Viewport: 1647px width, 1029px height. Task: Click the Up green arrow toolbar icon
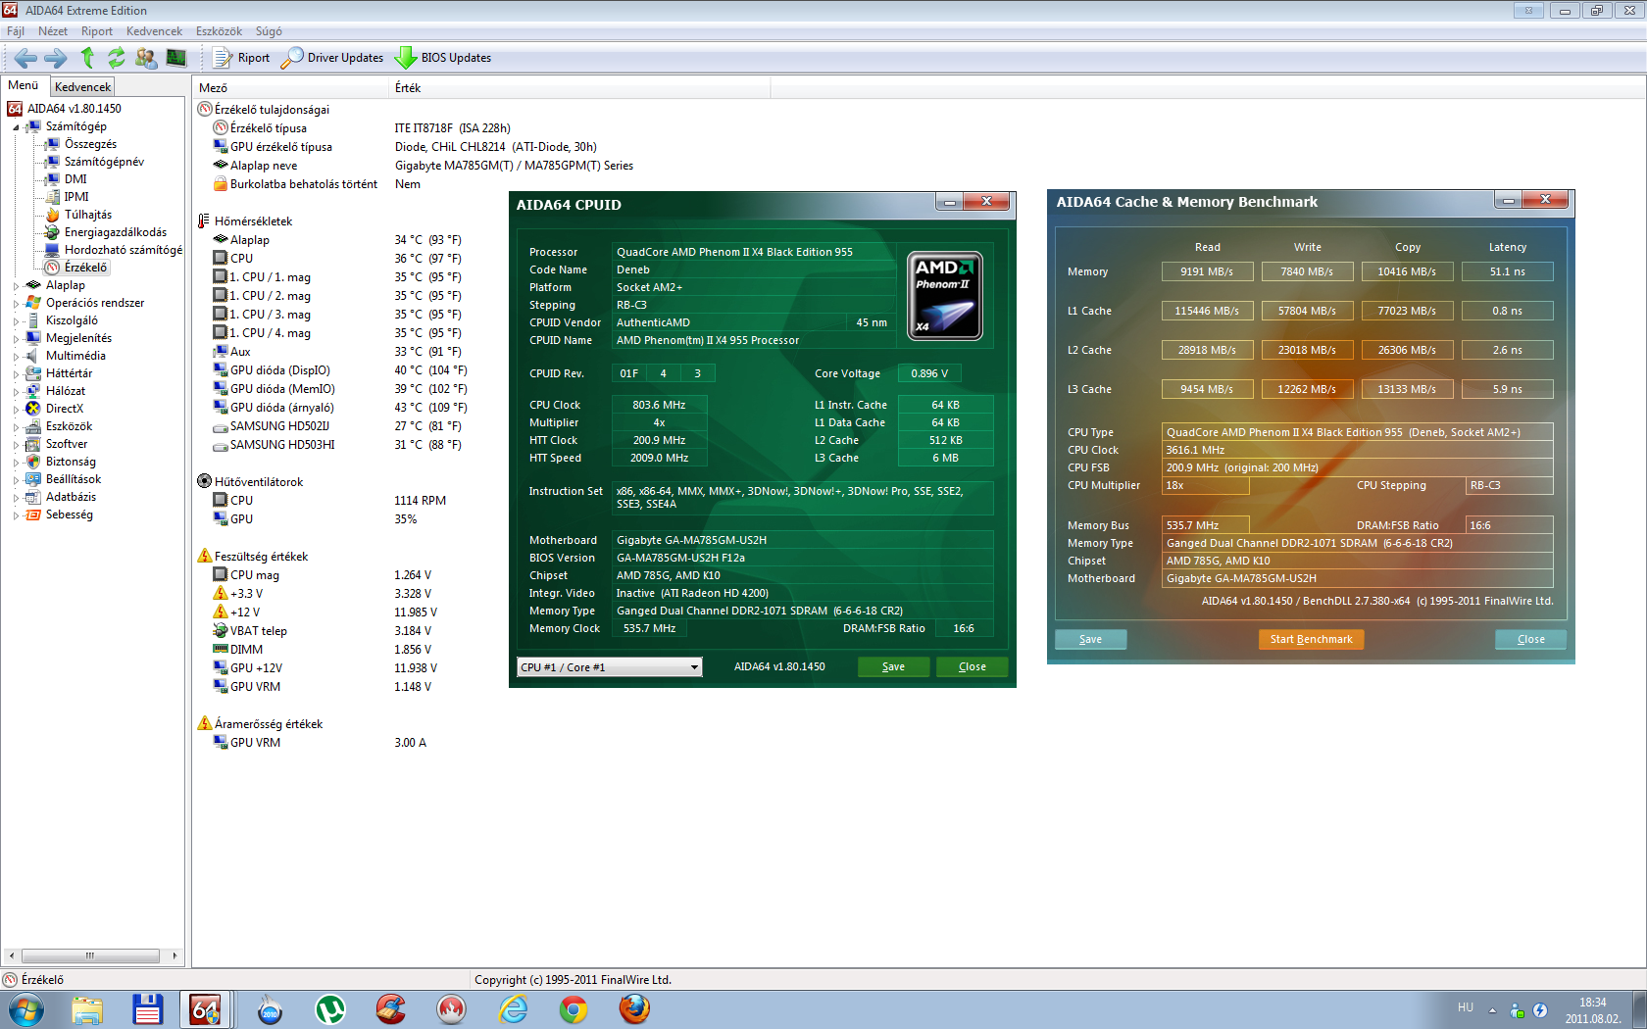87,58
